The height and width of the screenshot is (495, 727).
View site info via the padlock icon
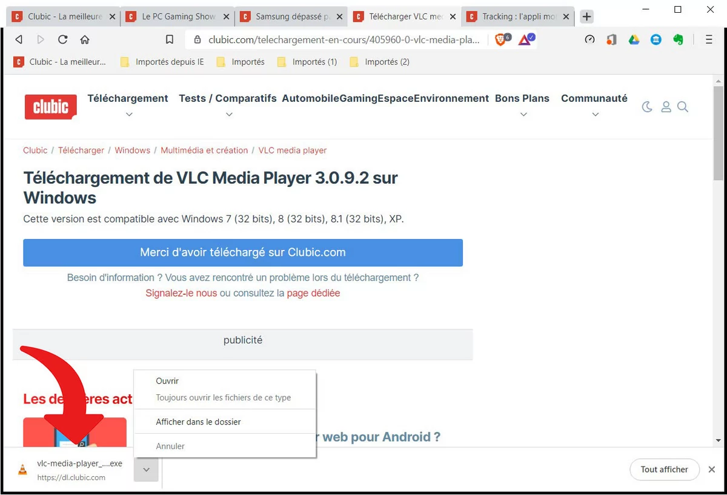tap(198, 40)
